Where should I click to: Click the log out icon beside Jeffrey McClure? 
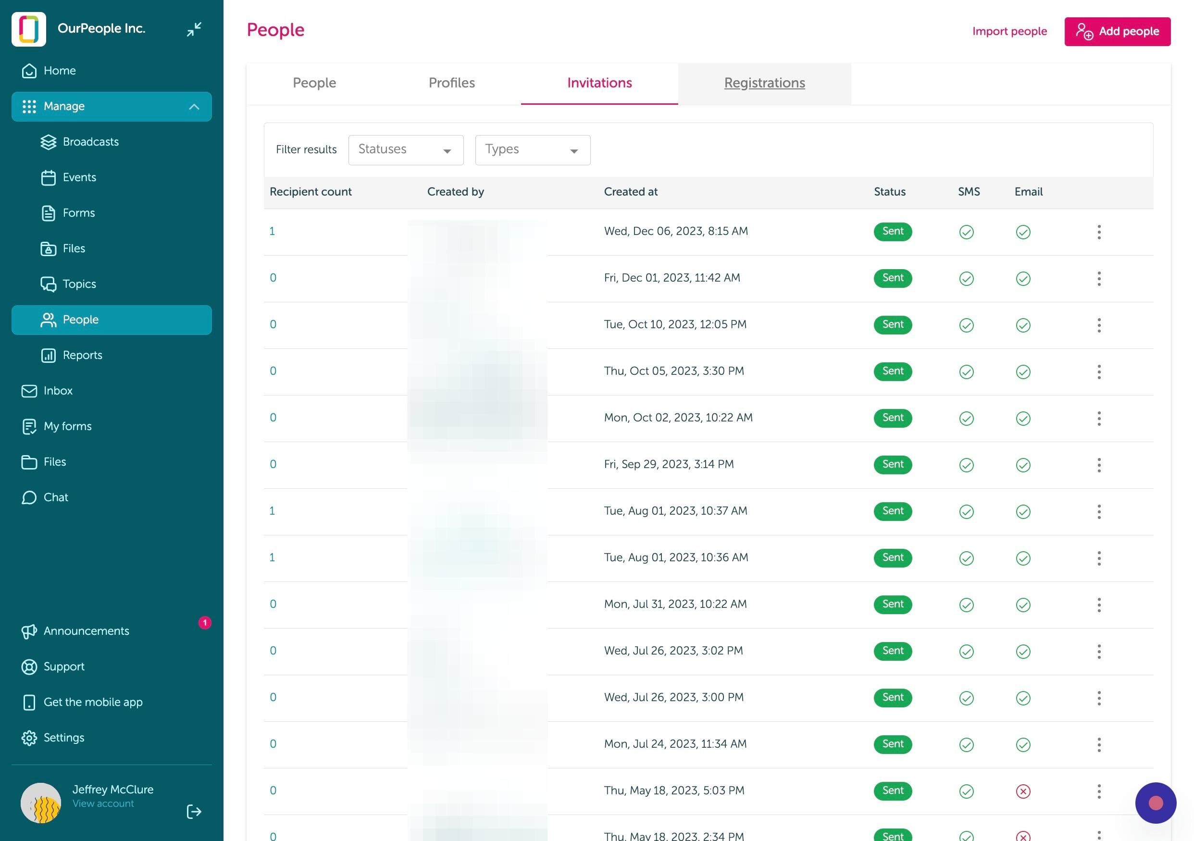click(194, 811)
